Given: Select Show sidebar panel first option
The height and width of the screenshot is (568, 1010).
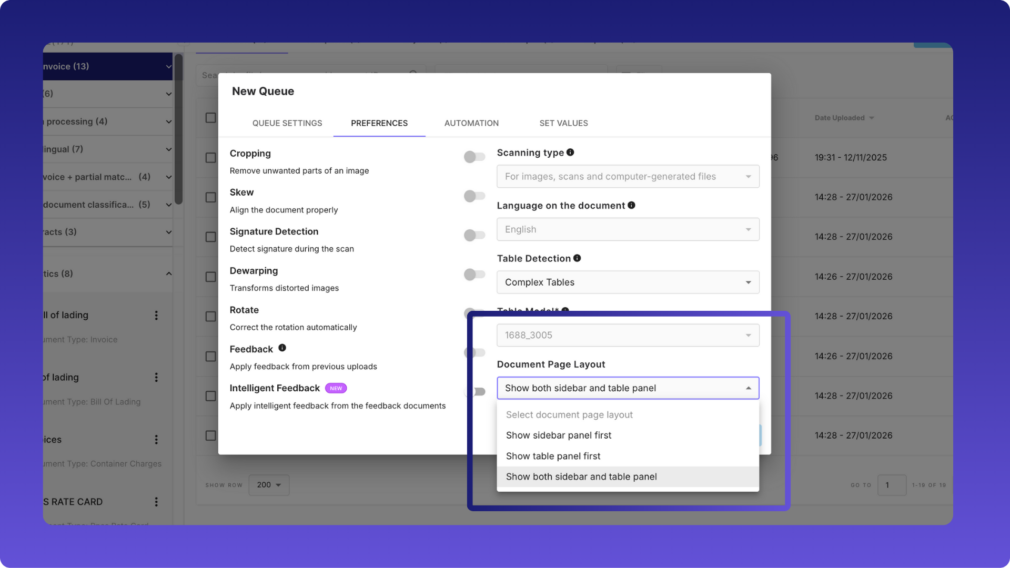Looking at the screenshot, I should click(559, 435).
